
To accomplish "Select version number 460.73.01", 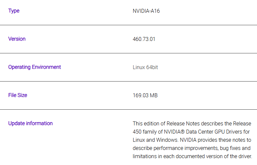I will coord(144,39).
